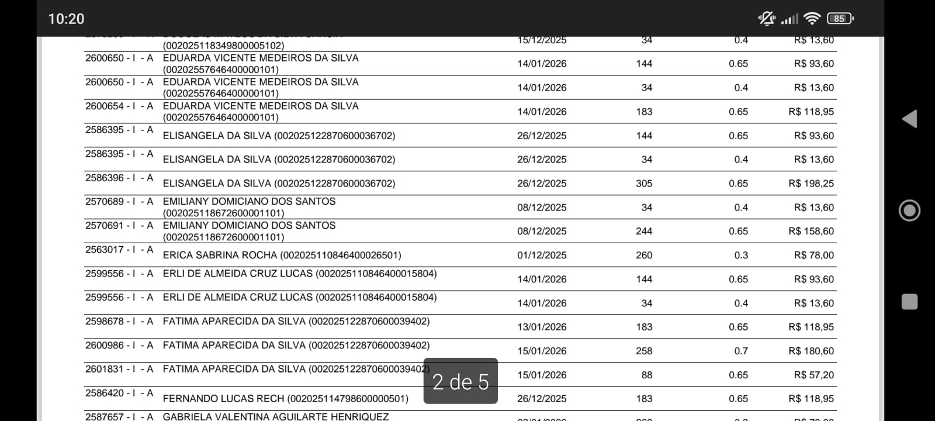Select document code 2563017 - I - A
The width and height of the screenshot is (935, 421).
pos(119,250)
